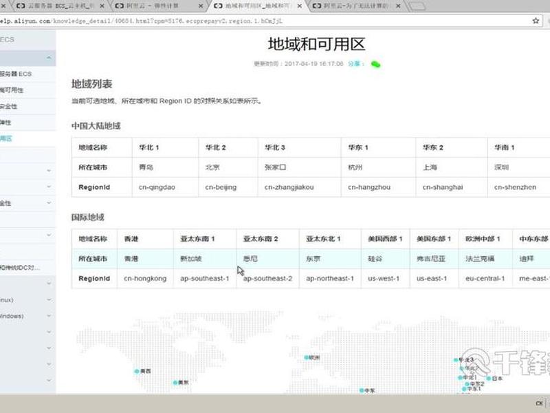Click the cn-hangzhou RegionId cell
The height and width of the screenshot is (413, 550).
pyautogui.click(x=379, y=187)
